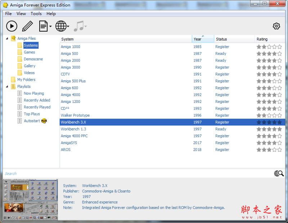The image size is (288, 223).
Task: Click the music note icon
Action: pos(78,26)
